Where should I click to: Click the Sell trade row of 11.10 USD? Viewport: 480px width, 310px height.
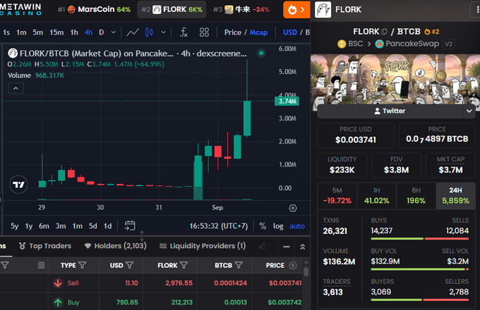click(x=151, y=283)
